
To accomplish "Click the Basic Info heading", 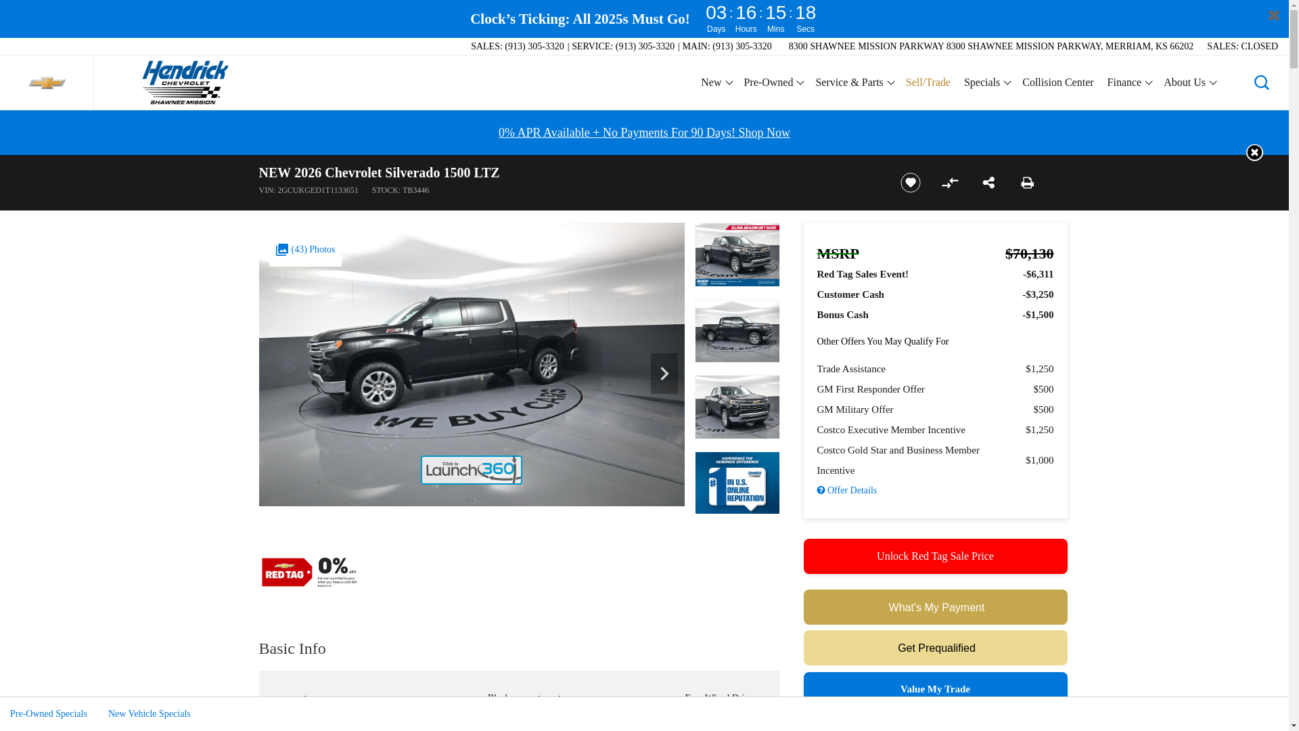I will (x=292, y=648).
